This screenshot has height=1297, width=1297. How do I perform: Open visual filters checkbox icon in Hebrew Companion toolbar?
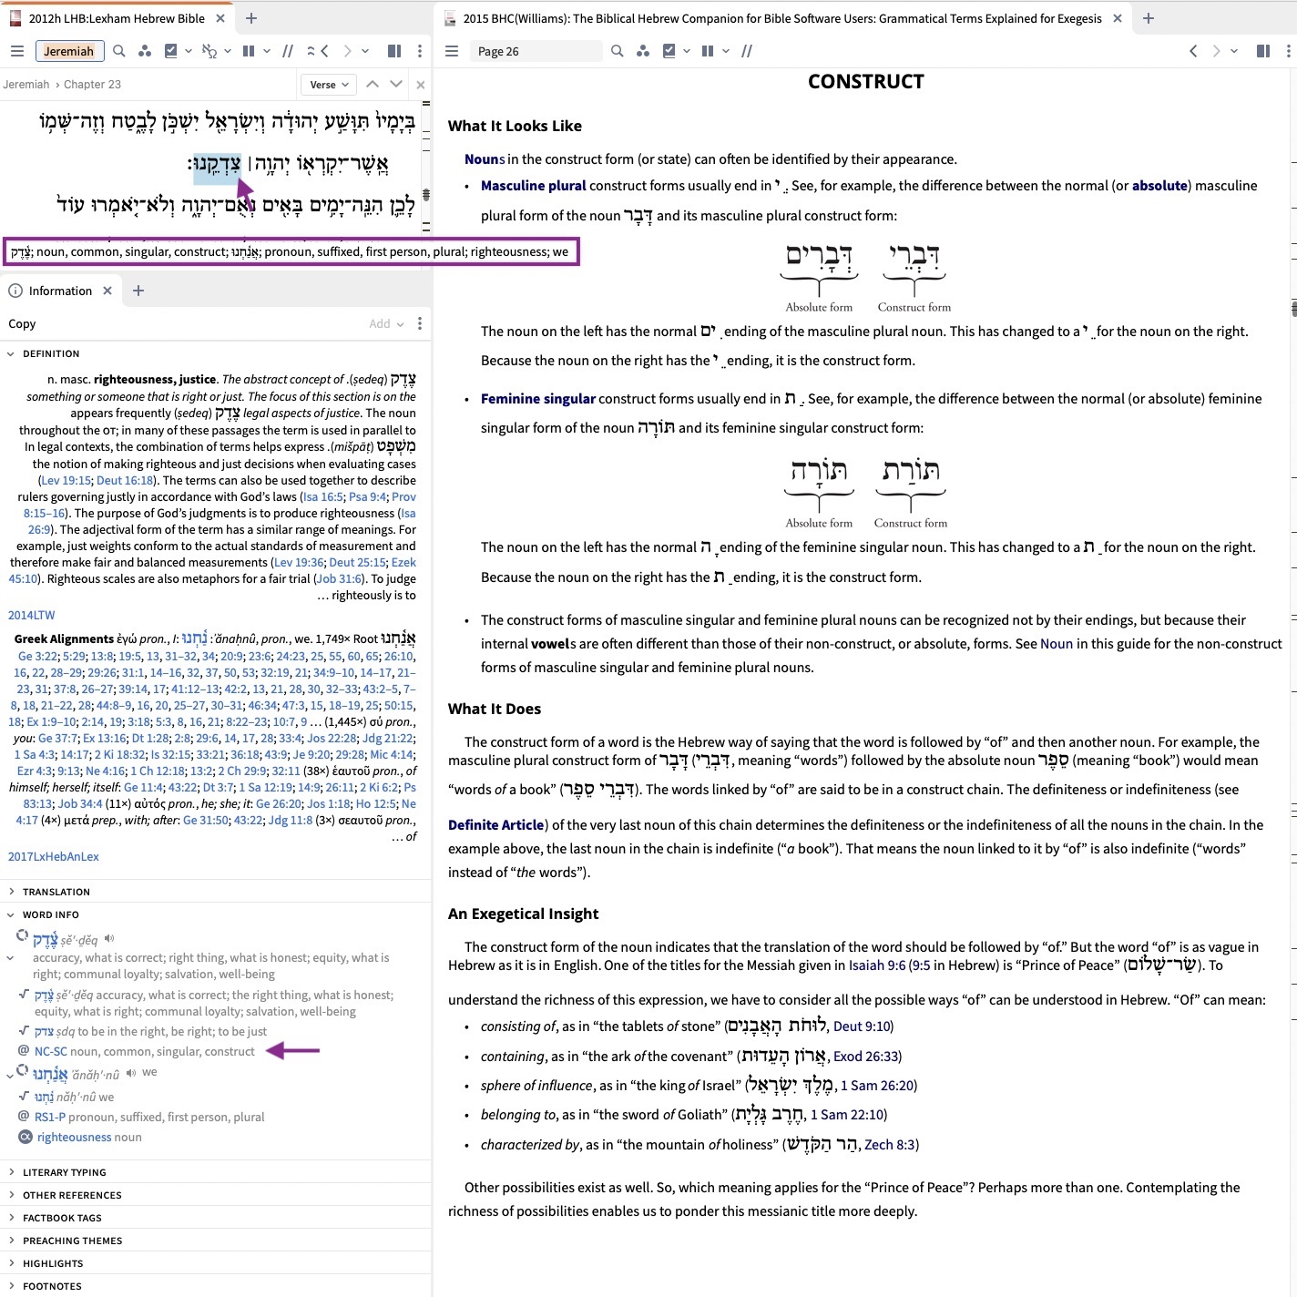point(669,51)
